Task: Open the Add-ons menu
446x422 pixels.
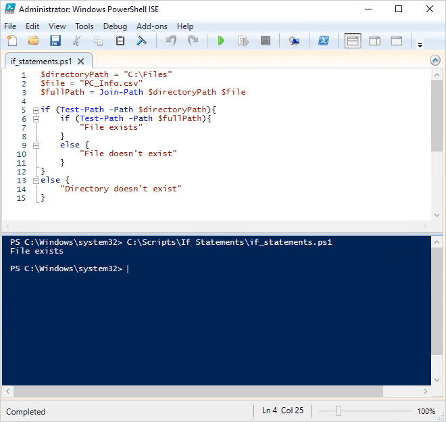Action: pyautogui.click(x=152, y=26)
